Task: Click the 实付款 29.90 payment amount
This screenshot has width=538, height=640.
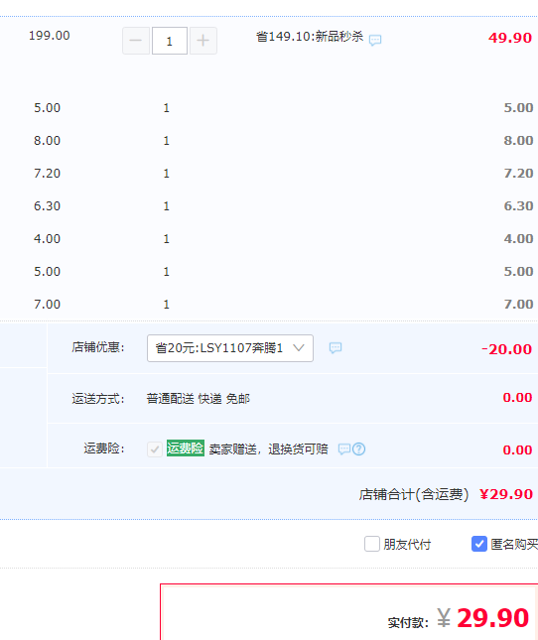Action: pyautogui.click(x=483, y=618)
